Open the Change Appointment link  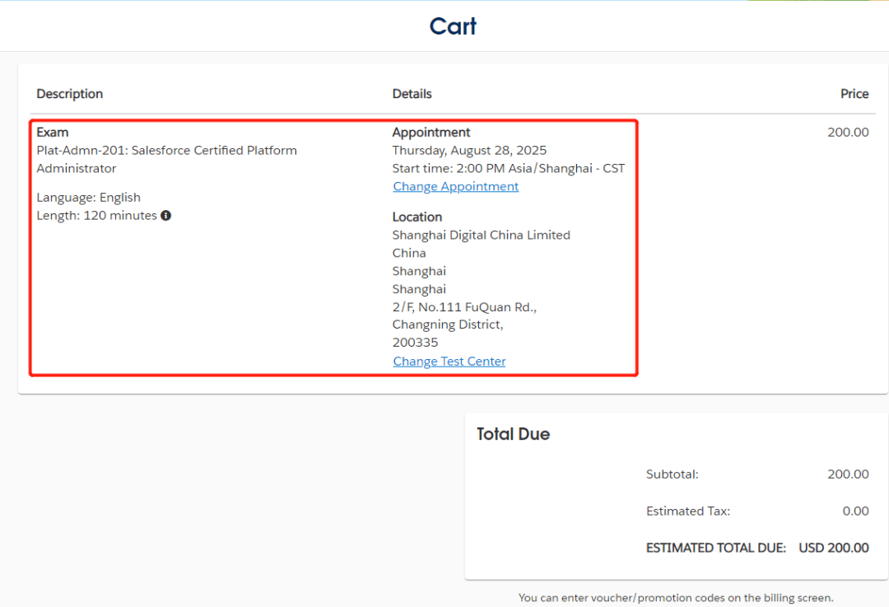tap(455, 186)
